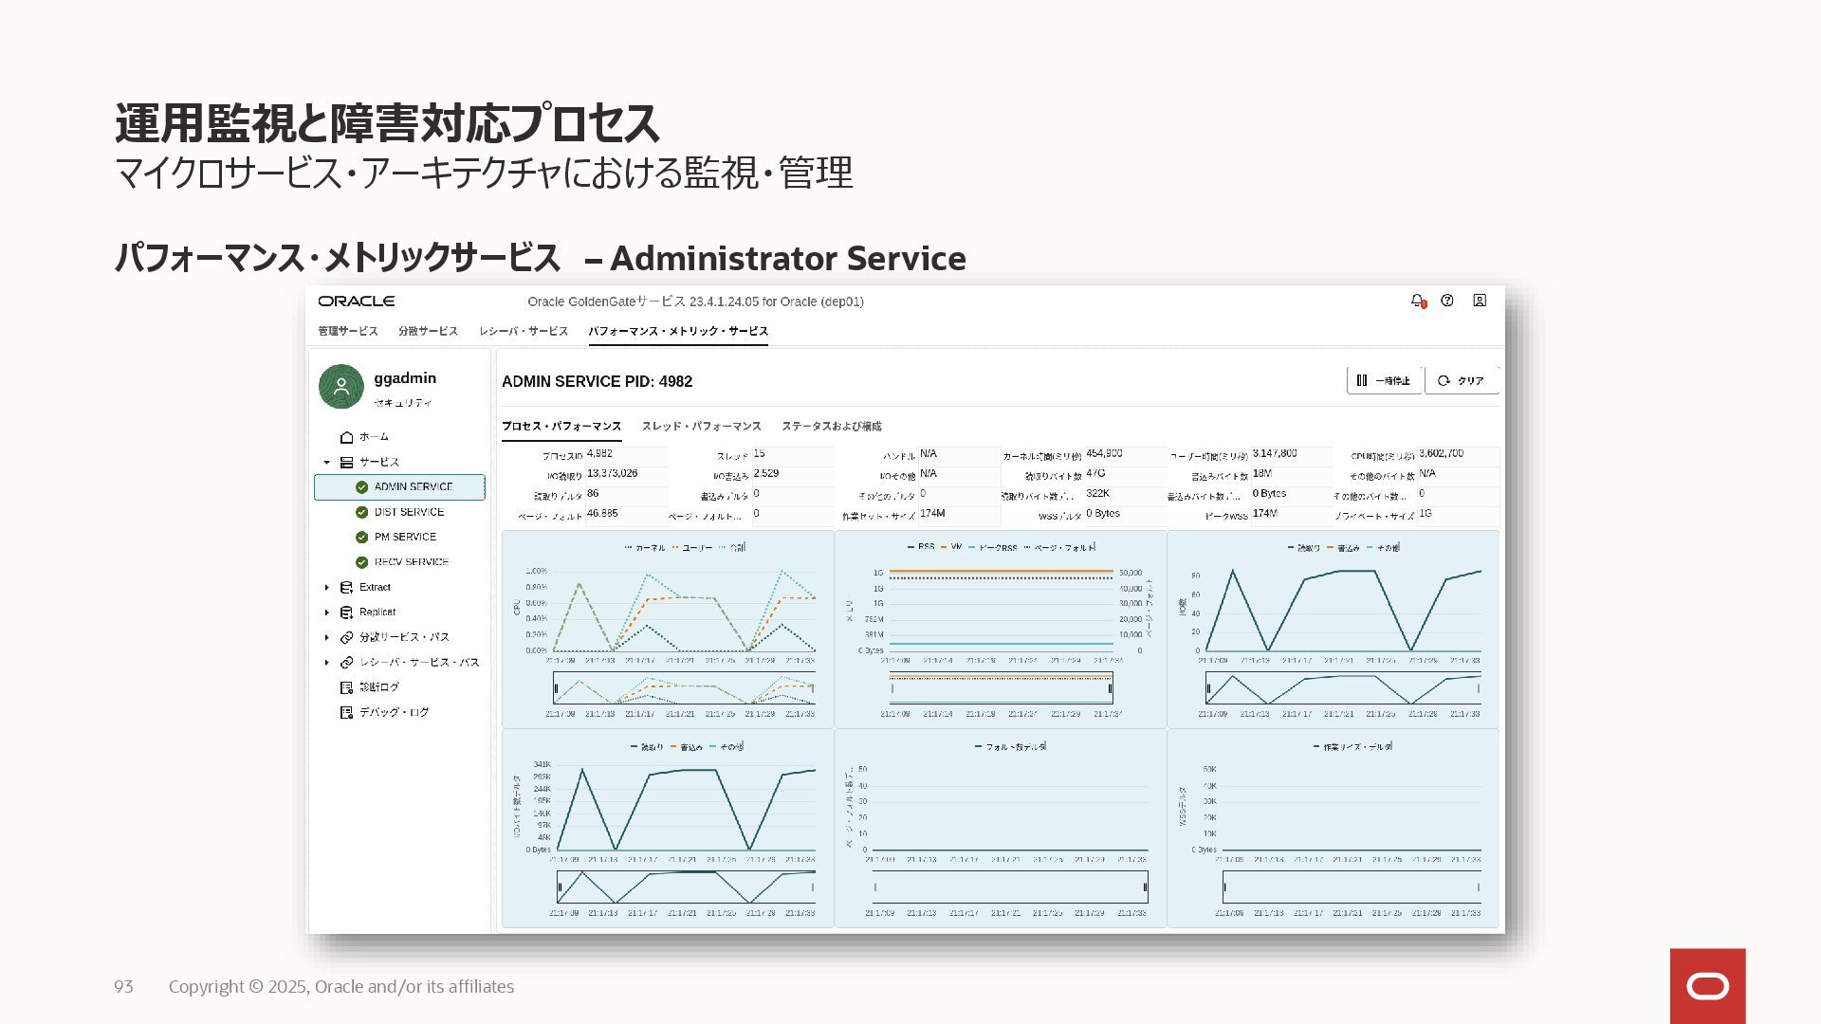
Task: Select DIST SERVICE in the tree
Action: [x=409, y=512]
